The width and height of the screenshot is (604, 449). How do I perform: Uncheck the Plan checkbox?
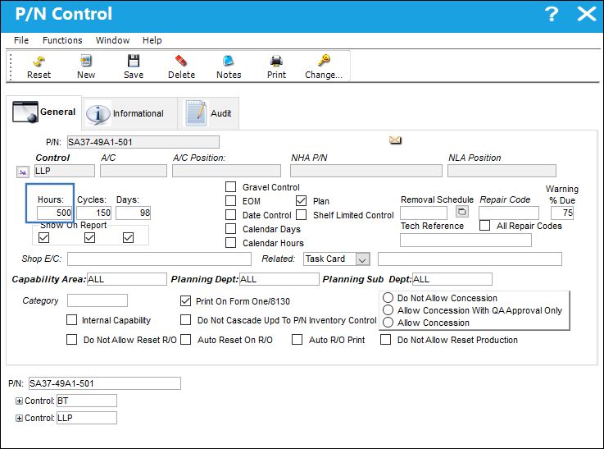(302, 200)
